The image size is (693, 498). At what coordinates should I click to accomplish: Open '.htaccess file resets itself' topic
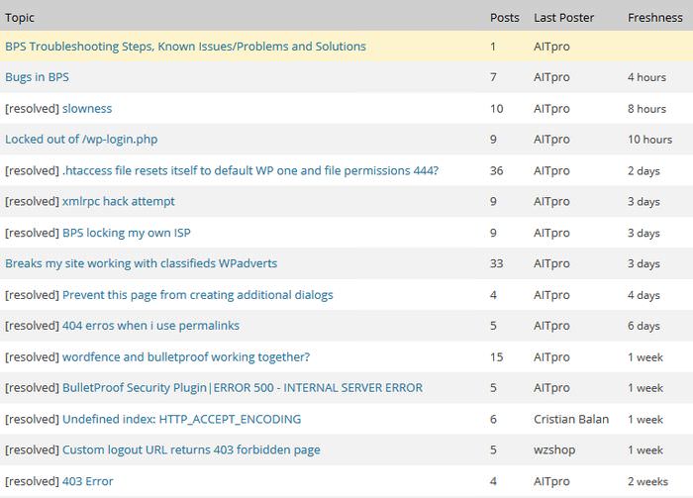250,170
